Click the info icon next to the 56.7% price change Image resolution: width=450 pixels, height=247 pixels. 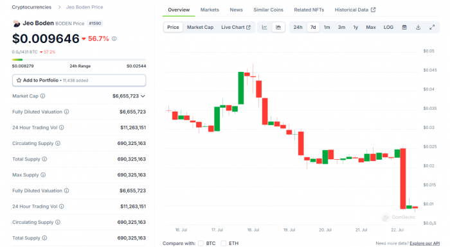pos(114,38)
